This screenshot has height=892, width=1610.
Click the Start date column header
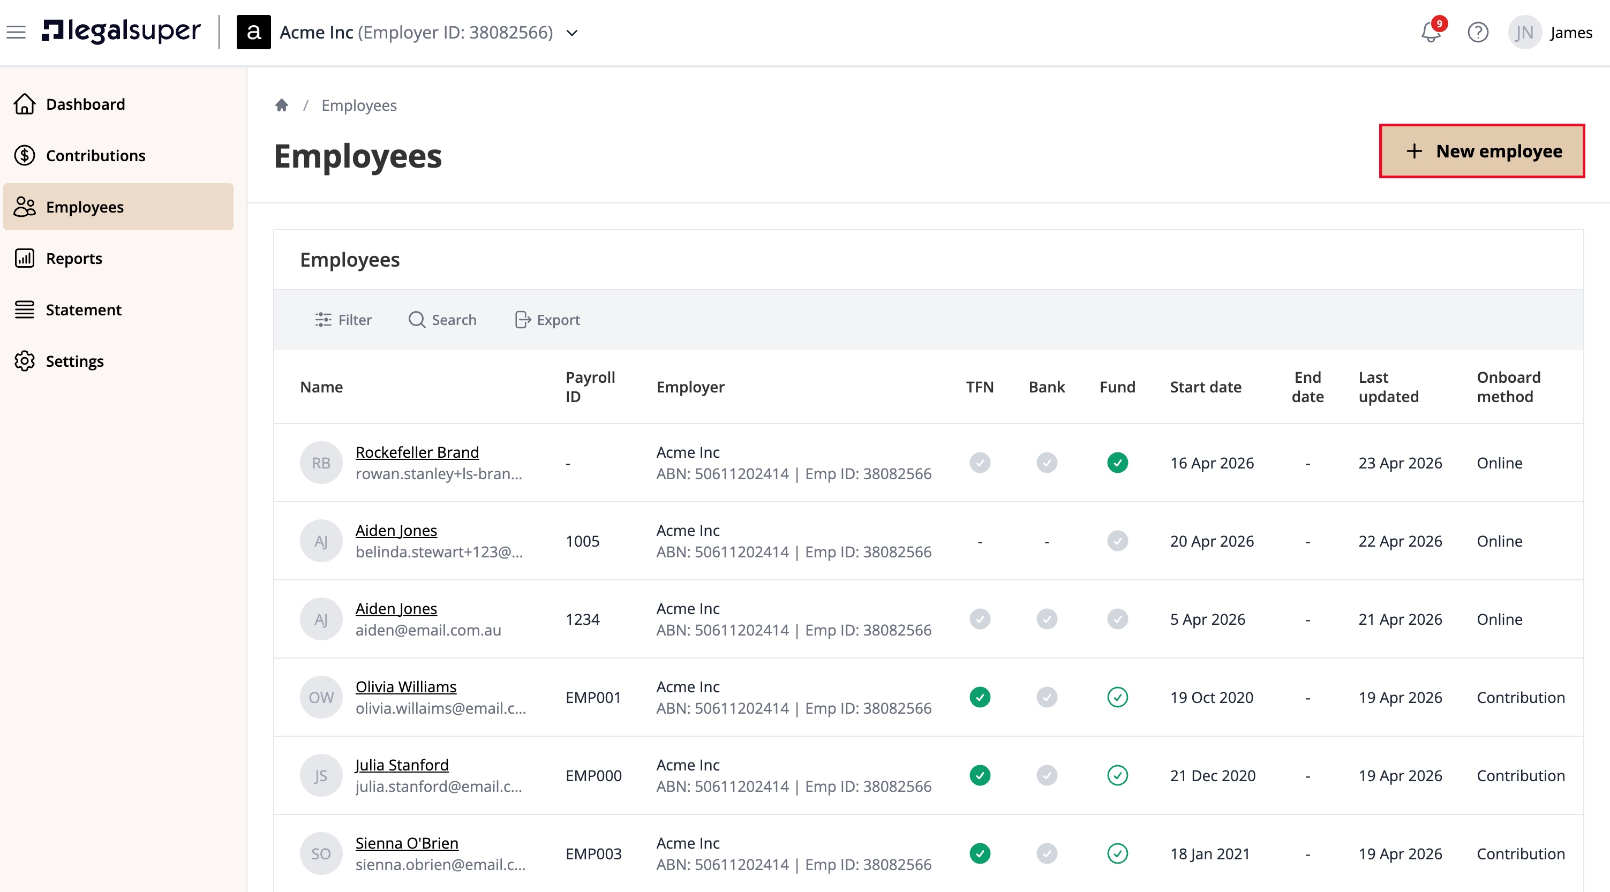coord(1205,387)
